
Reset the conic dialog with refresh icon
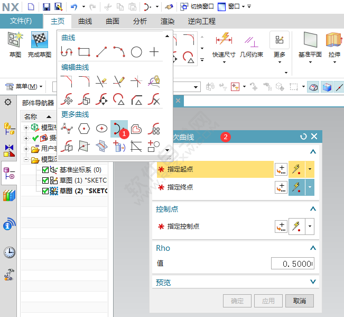pos(303,137)
